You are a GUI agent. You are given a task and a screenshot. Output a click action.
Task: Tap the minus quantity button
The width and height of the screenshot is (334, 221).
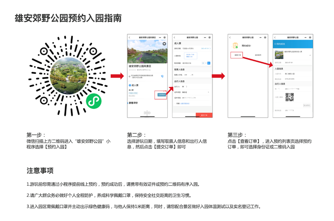pos(203,63)
